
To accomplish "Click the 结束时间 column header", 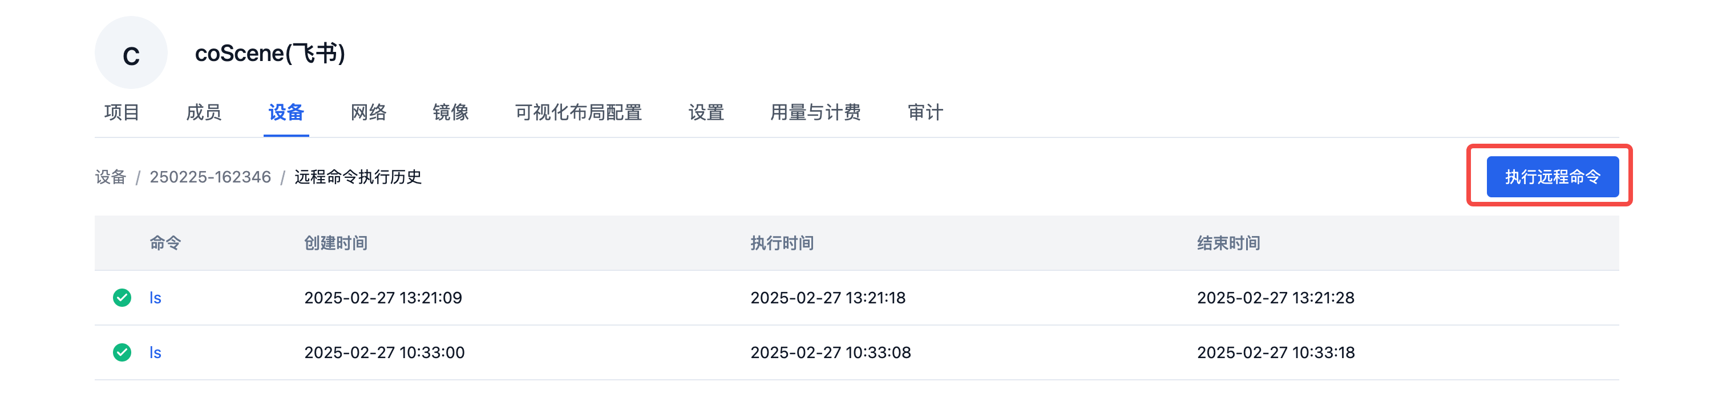I will (x=1228, y=243).
